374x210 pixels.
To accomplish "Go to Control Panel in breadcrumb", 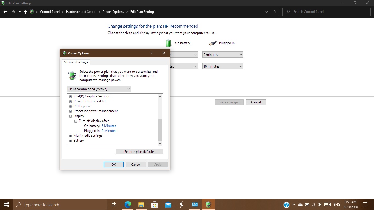I will point(50,12).
